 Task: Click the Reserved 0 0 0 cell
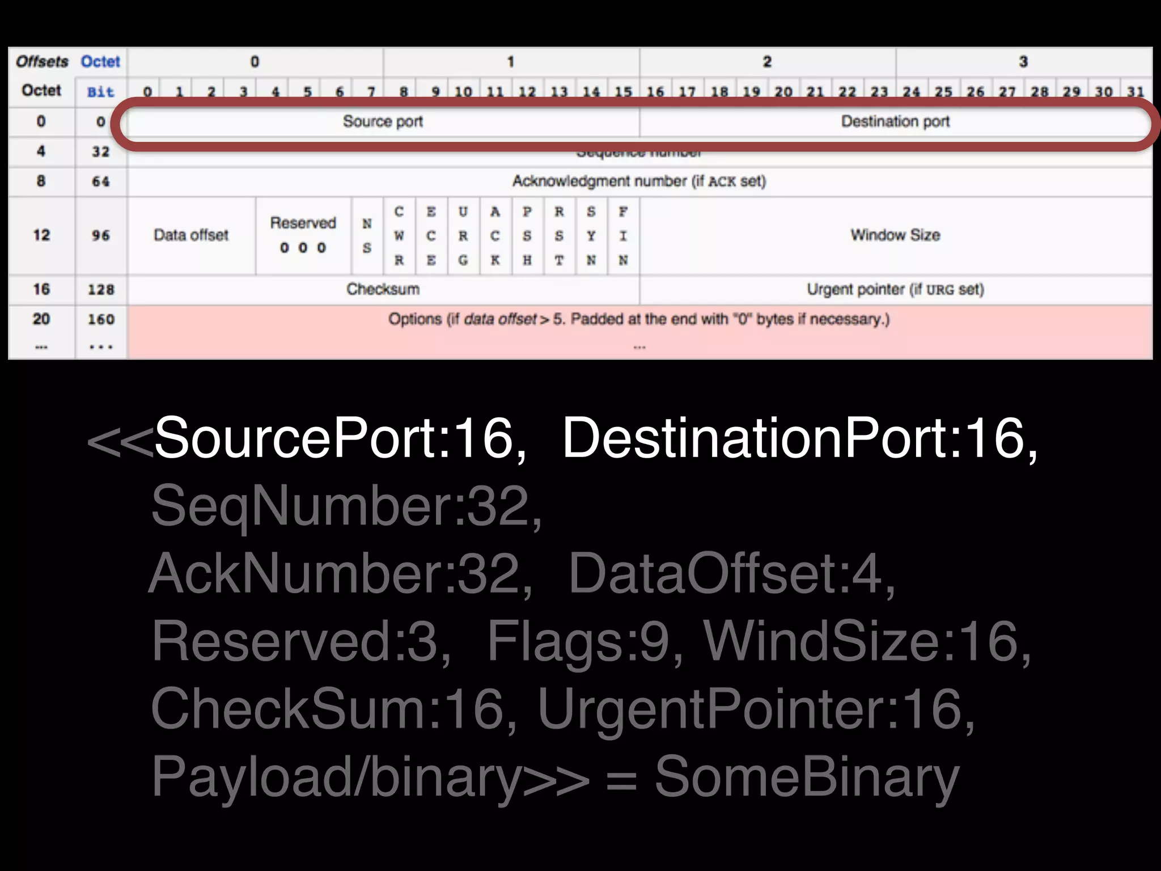(x=303, y=235)
